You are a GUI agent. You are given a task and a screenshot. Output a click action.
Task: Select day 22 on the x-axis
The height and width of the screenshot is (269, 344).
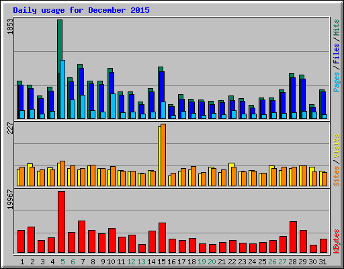pyautogui.click(x=232, y=262)
